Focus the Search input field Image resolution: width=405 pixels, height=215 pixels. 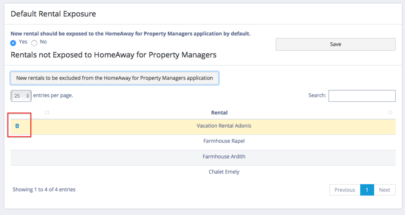pos(361,96)
